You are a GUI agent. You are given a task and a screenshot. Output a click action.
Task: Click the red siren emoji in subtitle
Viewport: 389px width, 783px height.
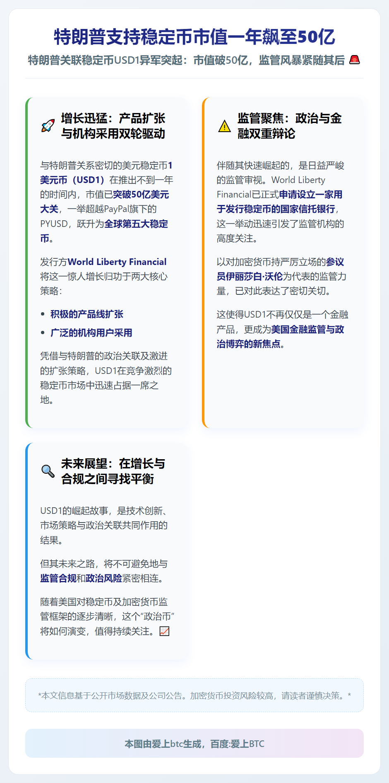pos(355,60)
